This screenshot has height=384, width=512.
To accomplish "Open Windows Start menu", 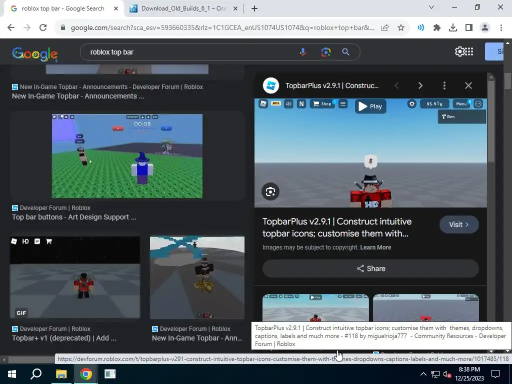I will tap(12, 374).
